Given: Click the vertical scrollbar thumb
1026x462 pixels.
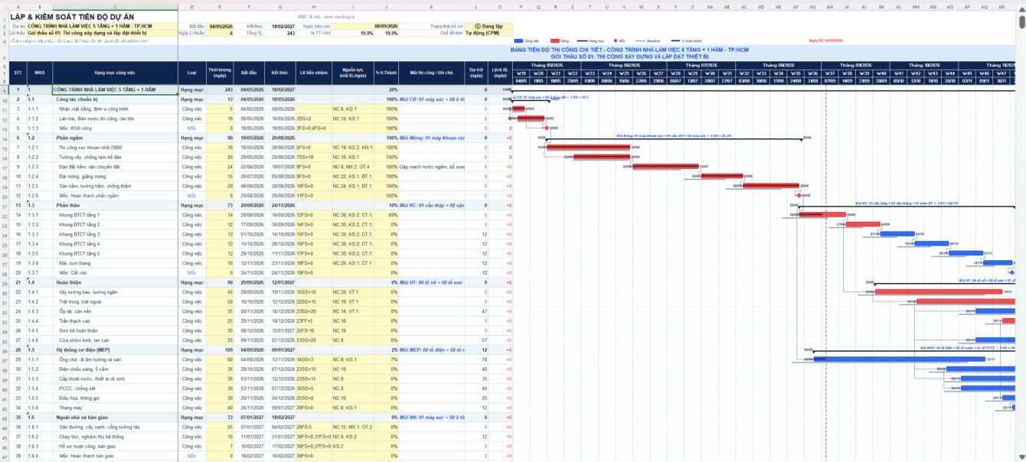Looking at the screenshot, I should pyautogui.click(x=1021, y=21).
